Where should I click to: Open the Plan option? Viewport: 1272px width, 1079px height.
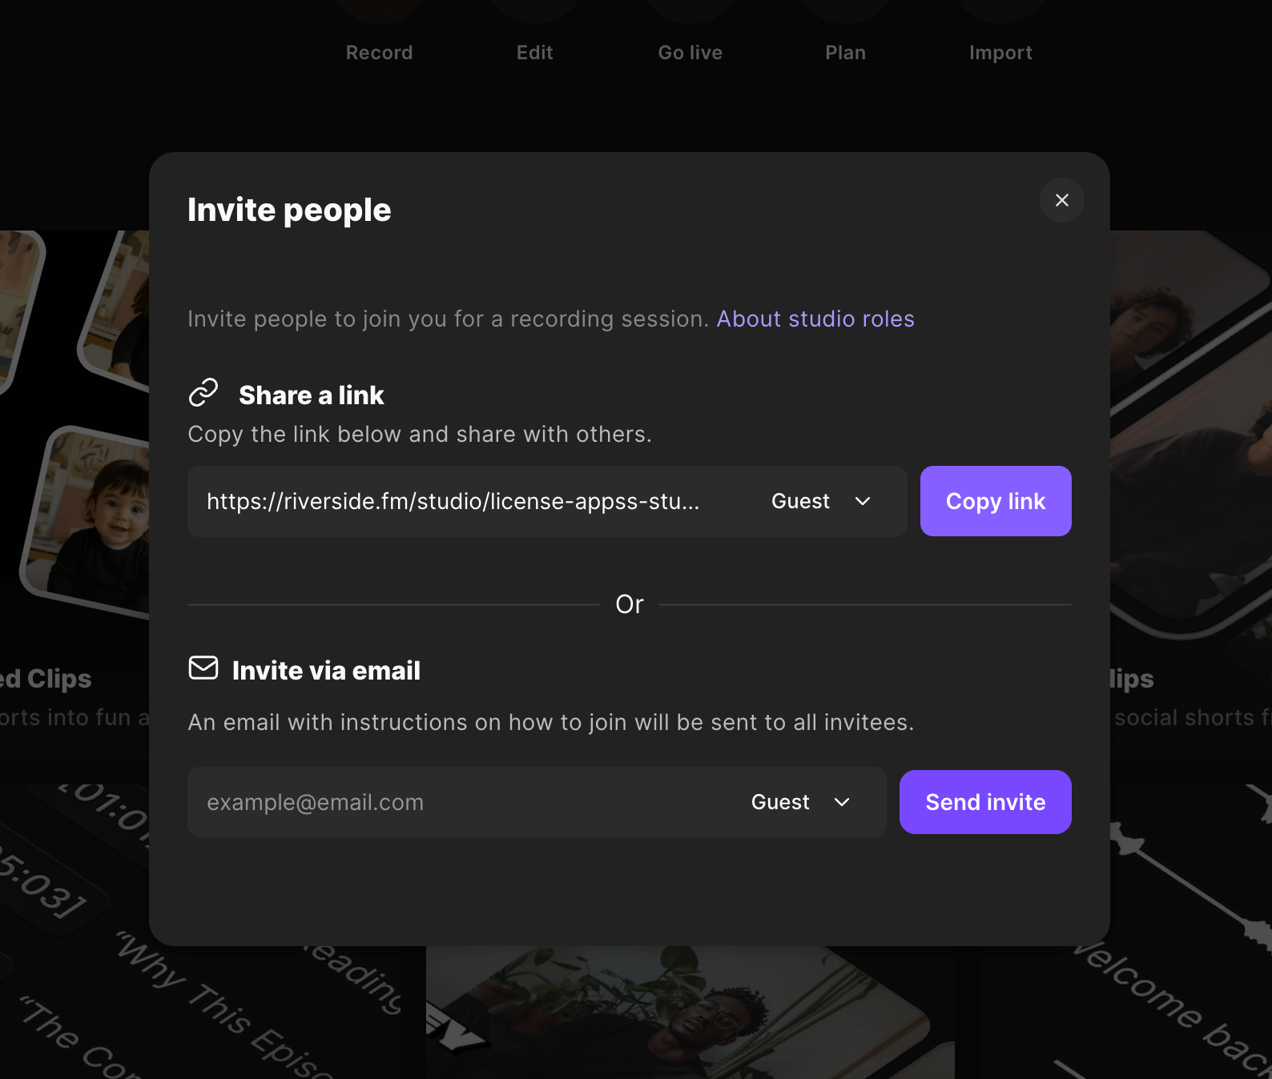(845, 53)
